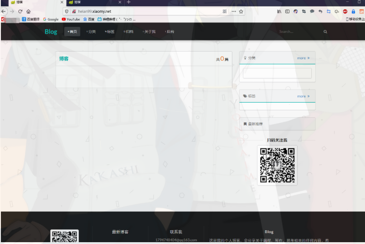Click the footer 最新博客 heading

coord(120,232)
